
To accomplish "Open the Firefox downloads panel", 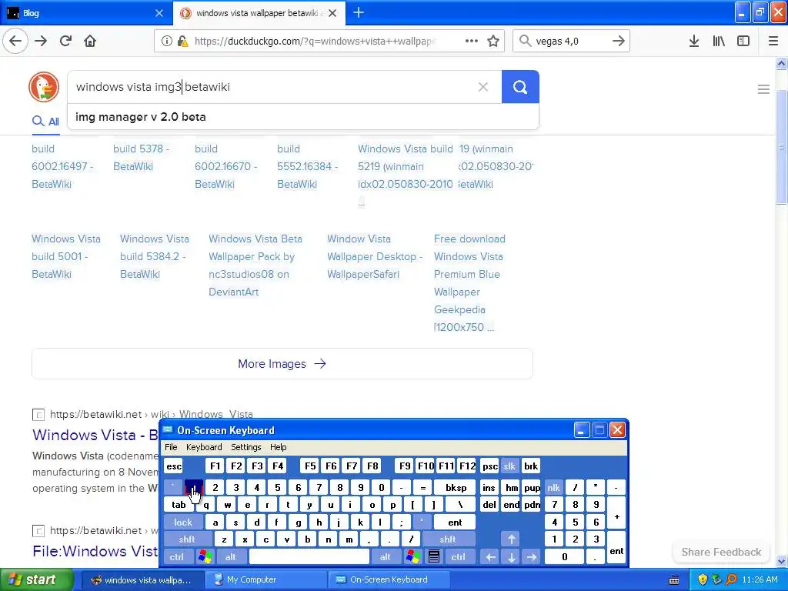I will [694, 41].
